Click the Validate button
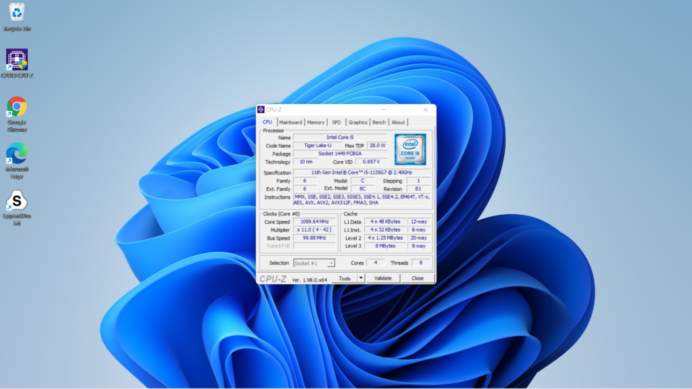 382,278
